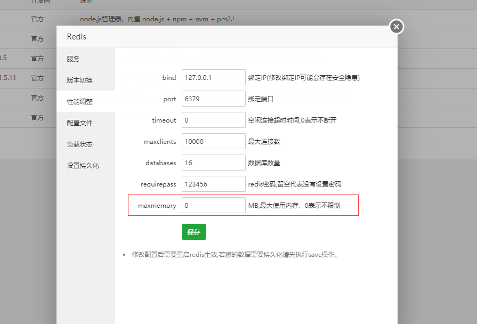The width and height of the screenshot is (477, 324).
Task: Click the 最大连接数 hint beside maxclients
Action: pos(264,142)
